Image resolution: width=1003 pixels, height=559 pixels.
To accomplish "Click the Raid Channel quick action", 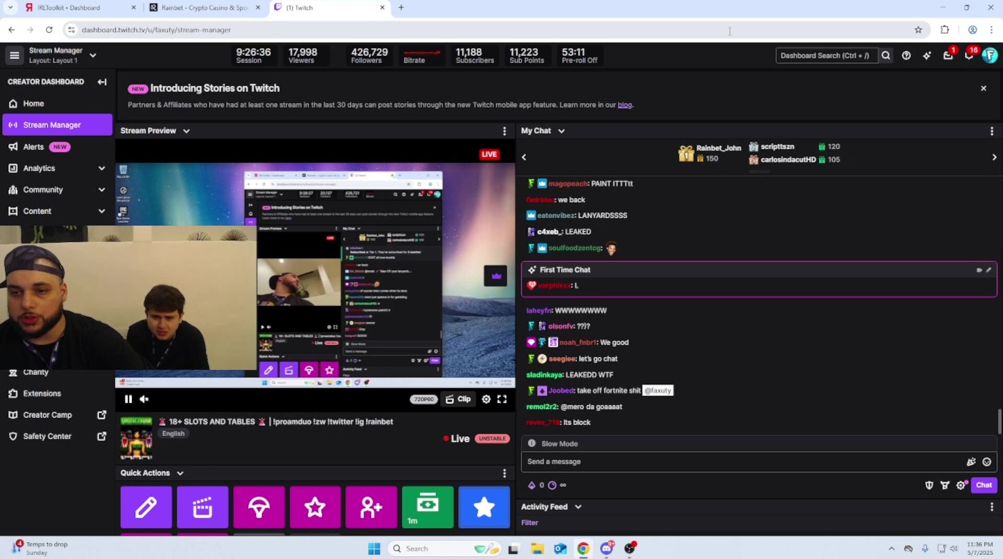I will pos(259,507).
